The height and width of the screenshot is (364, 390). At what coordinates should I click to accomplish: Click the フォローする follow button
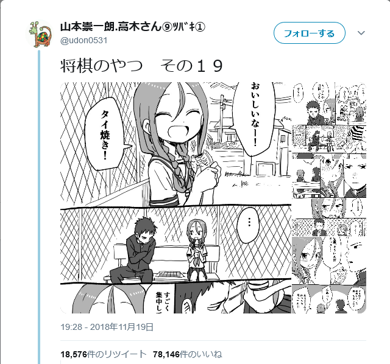coord(310,33)
